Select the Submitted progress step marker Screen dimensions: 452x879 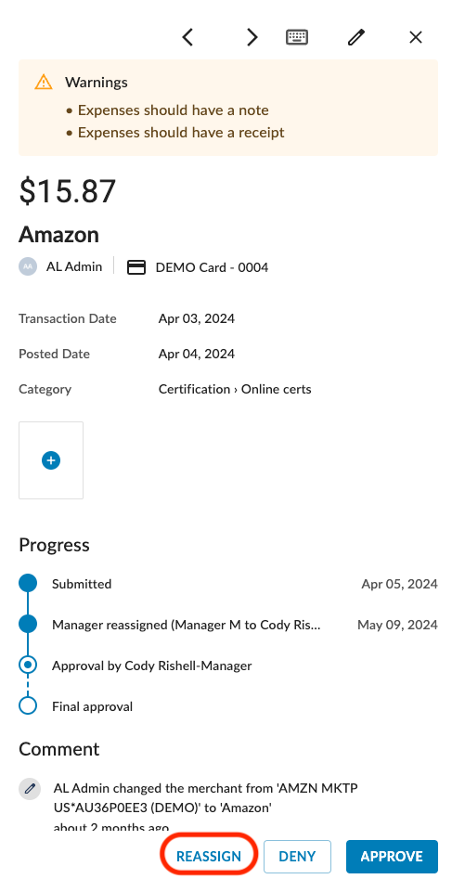click(28, 583)
